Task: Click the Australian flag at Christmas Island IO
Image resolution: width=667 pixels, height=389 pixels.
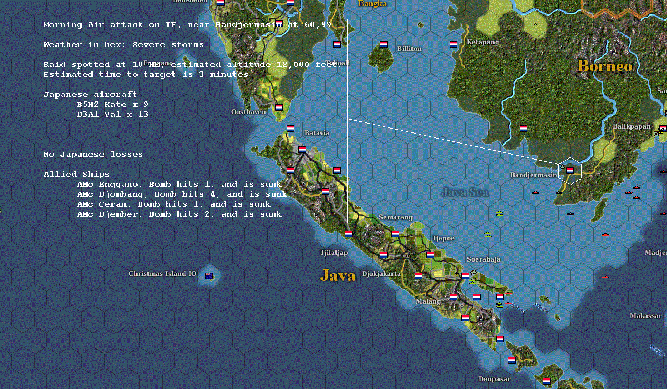Action: [x=209, y=275]
